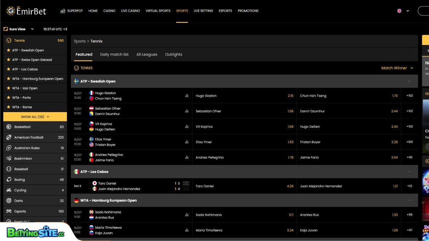Open the LIVE BETTING menu item
The width and height of the screenshot is (429, 241).
(203, 11)
